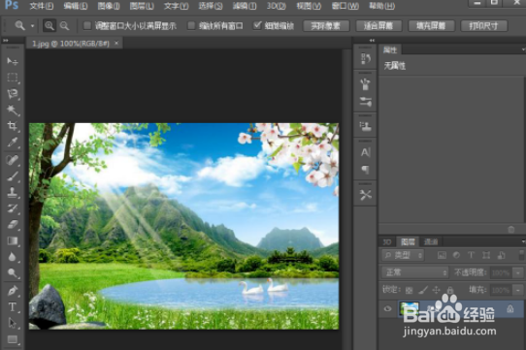The image size is (526, 350).
Task: Choose zoom out mode in options bar
Action: click(64, 26)
